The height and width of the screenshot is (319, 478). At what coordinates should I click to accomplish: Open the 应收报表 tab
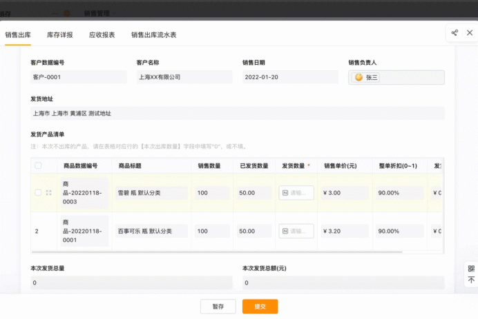pos(102,35)
